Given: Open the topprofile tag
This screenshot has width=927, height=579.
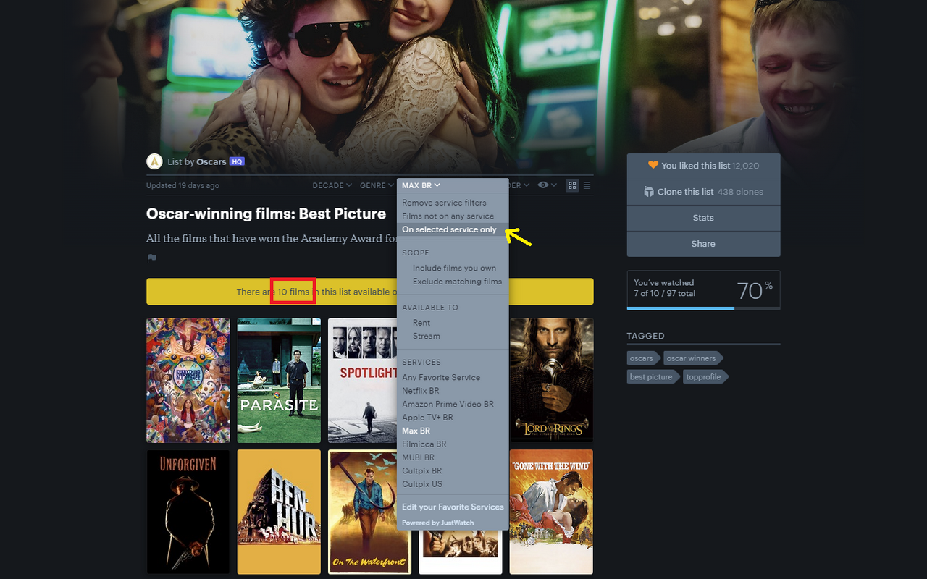Looking at the screenshot, I should 704,377.
